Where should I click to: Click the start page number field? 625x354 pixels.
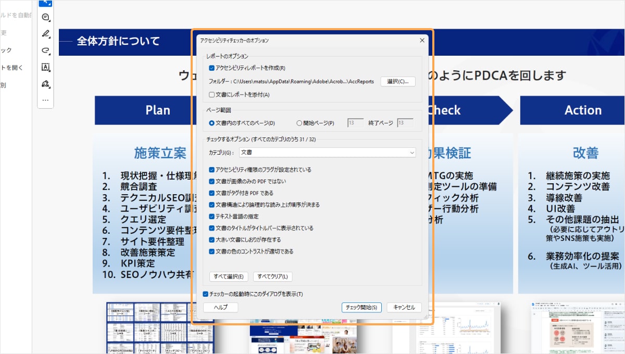pyautogui.click(x=355, y=123)
